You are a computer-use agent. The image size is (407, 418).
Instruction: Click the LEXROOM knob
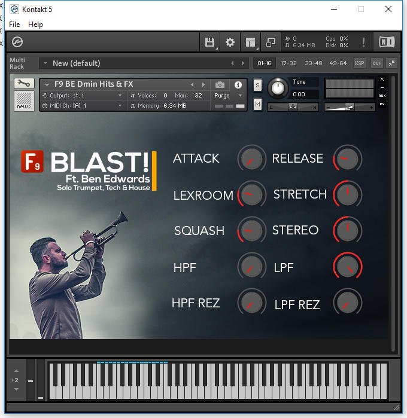251,194
